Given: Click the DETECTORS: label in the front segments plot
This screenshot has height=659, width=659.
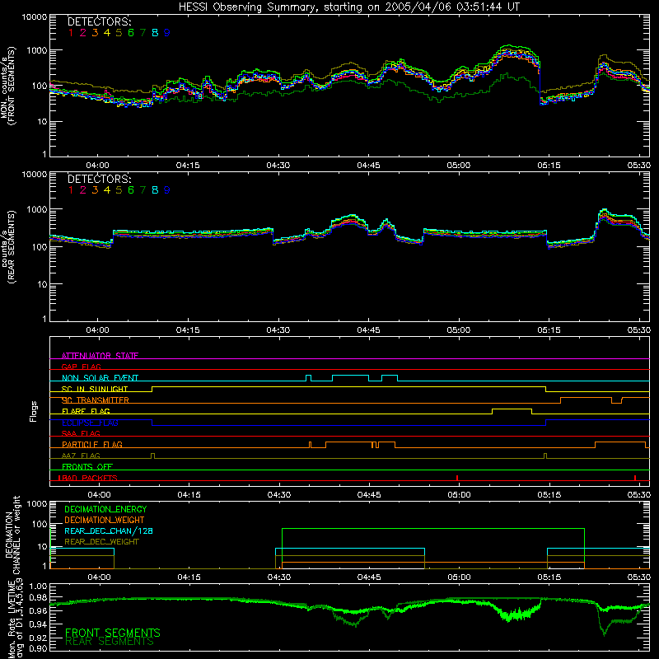Looking at the screenshot, I should 99,21.
